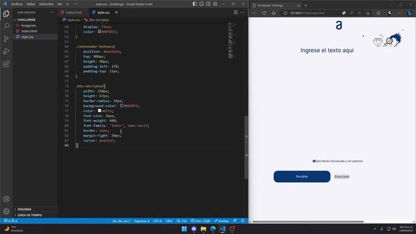Click the Edge profile avatar
The image size is (416, 234).
(389, 13)
